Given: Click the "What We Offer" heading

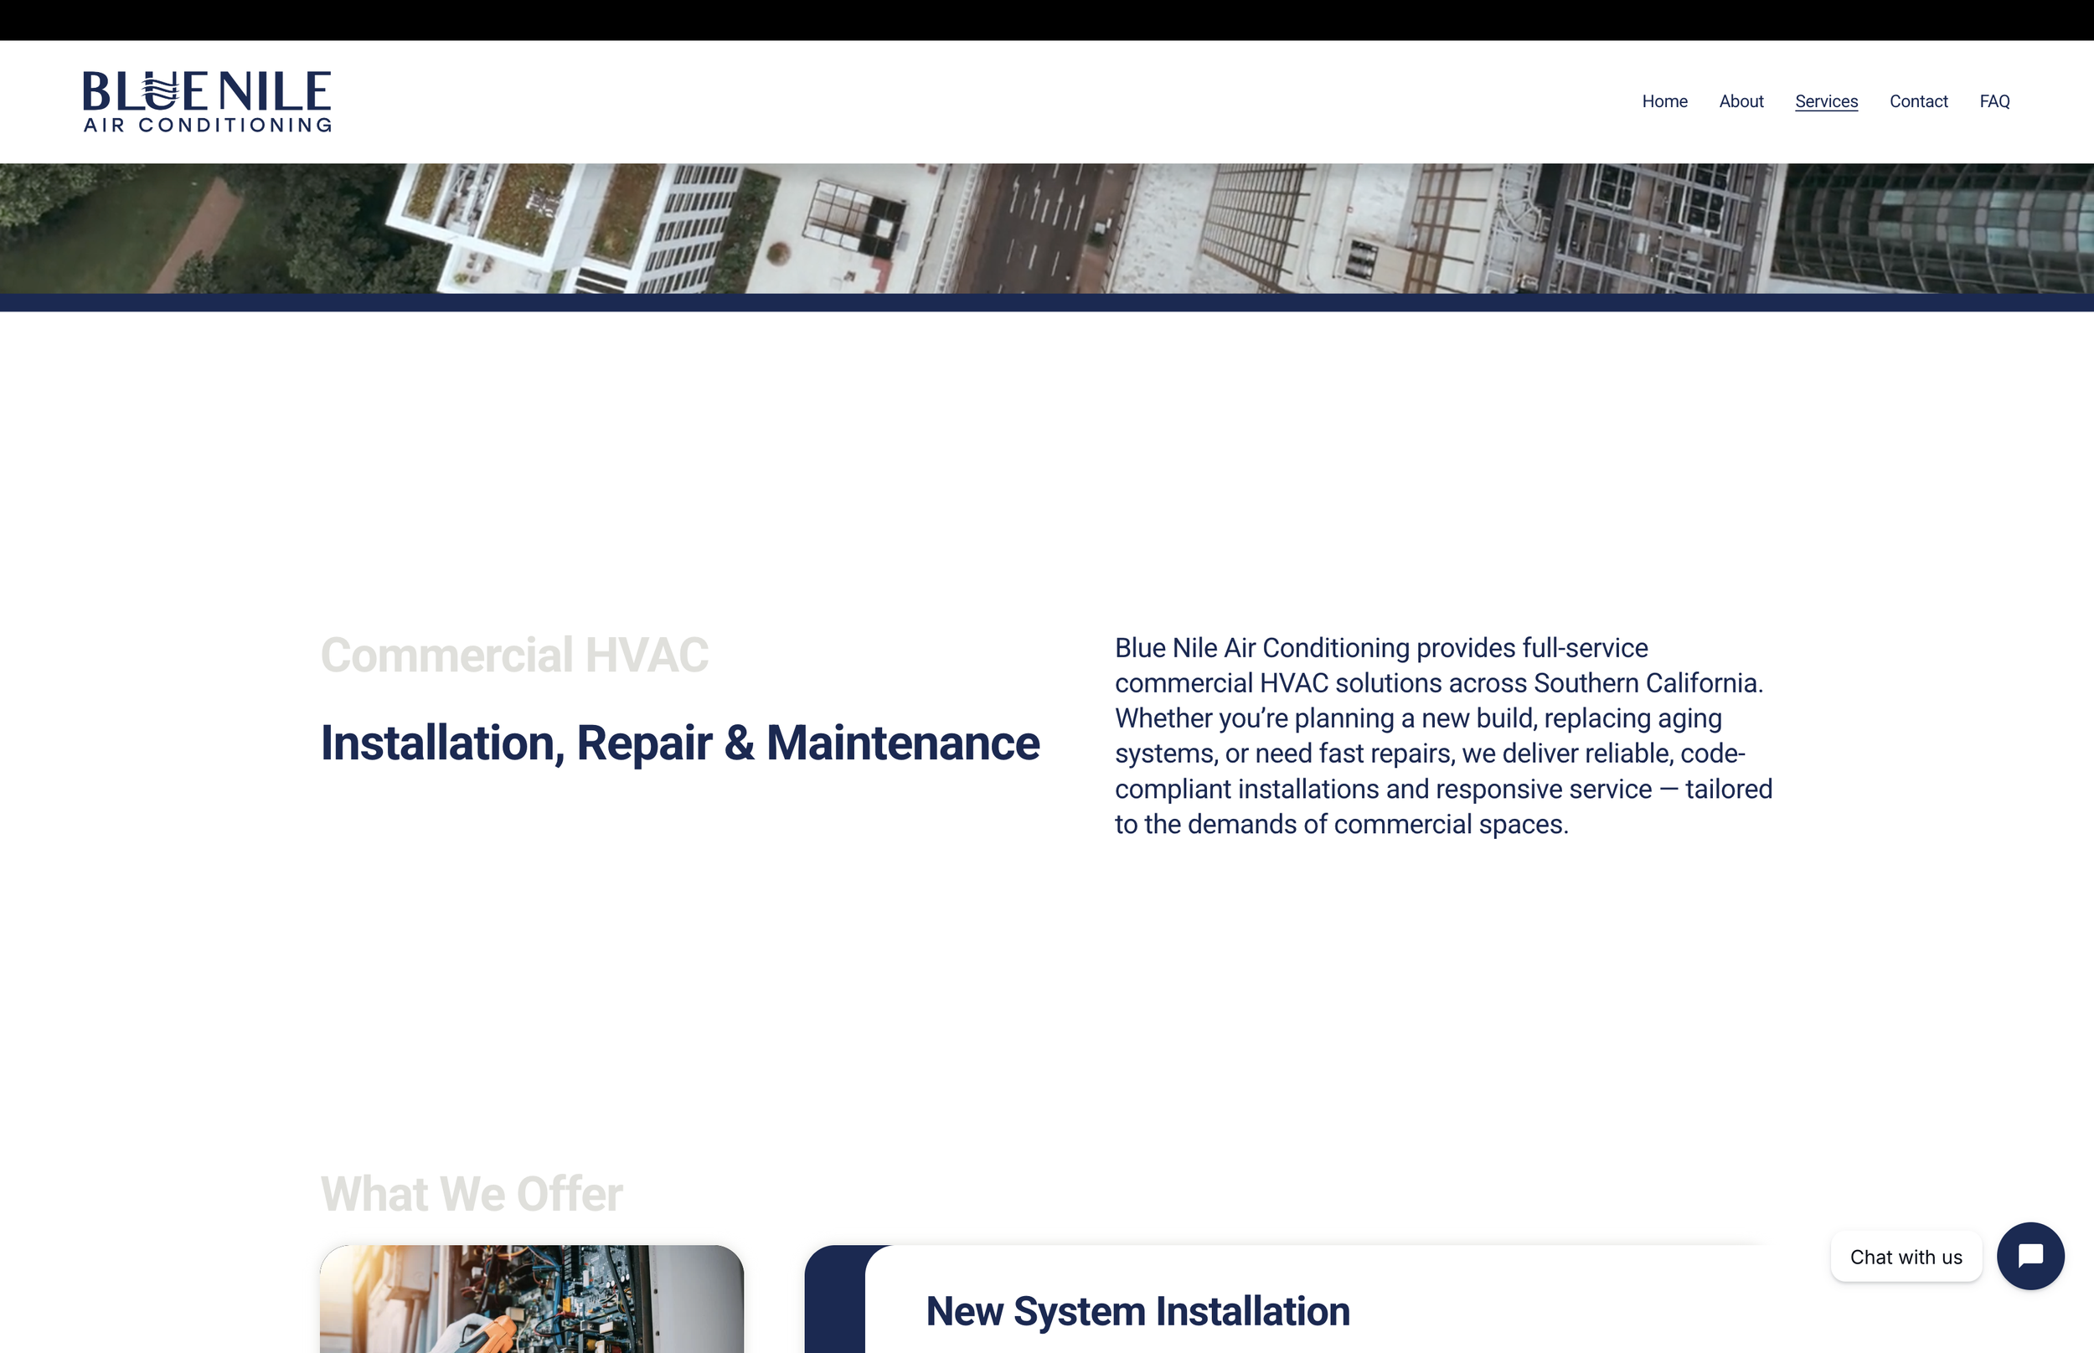Looking at the screenshot, I should pyautogui.click(x=472, y=1193).
